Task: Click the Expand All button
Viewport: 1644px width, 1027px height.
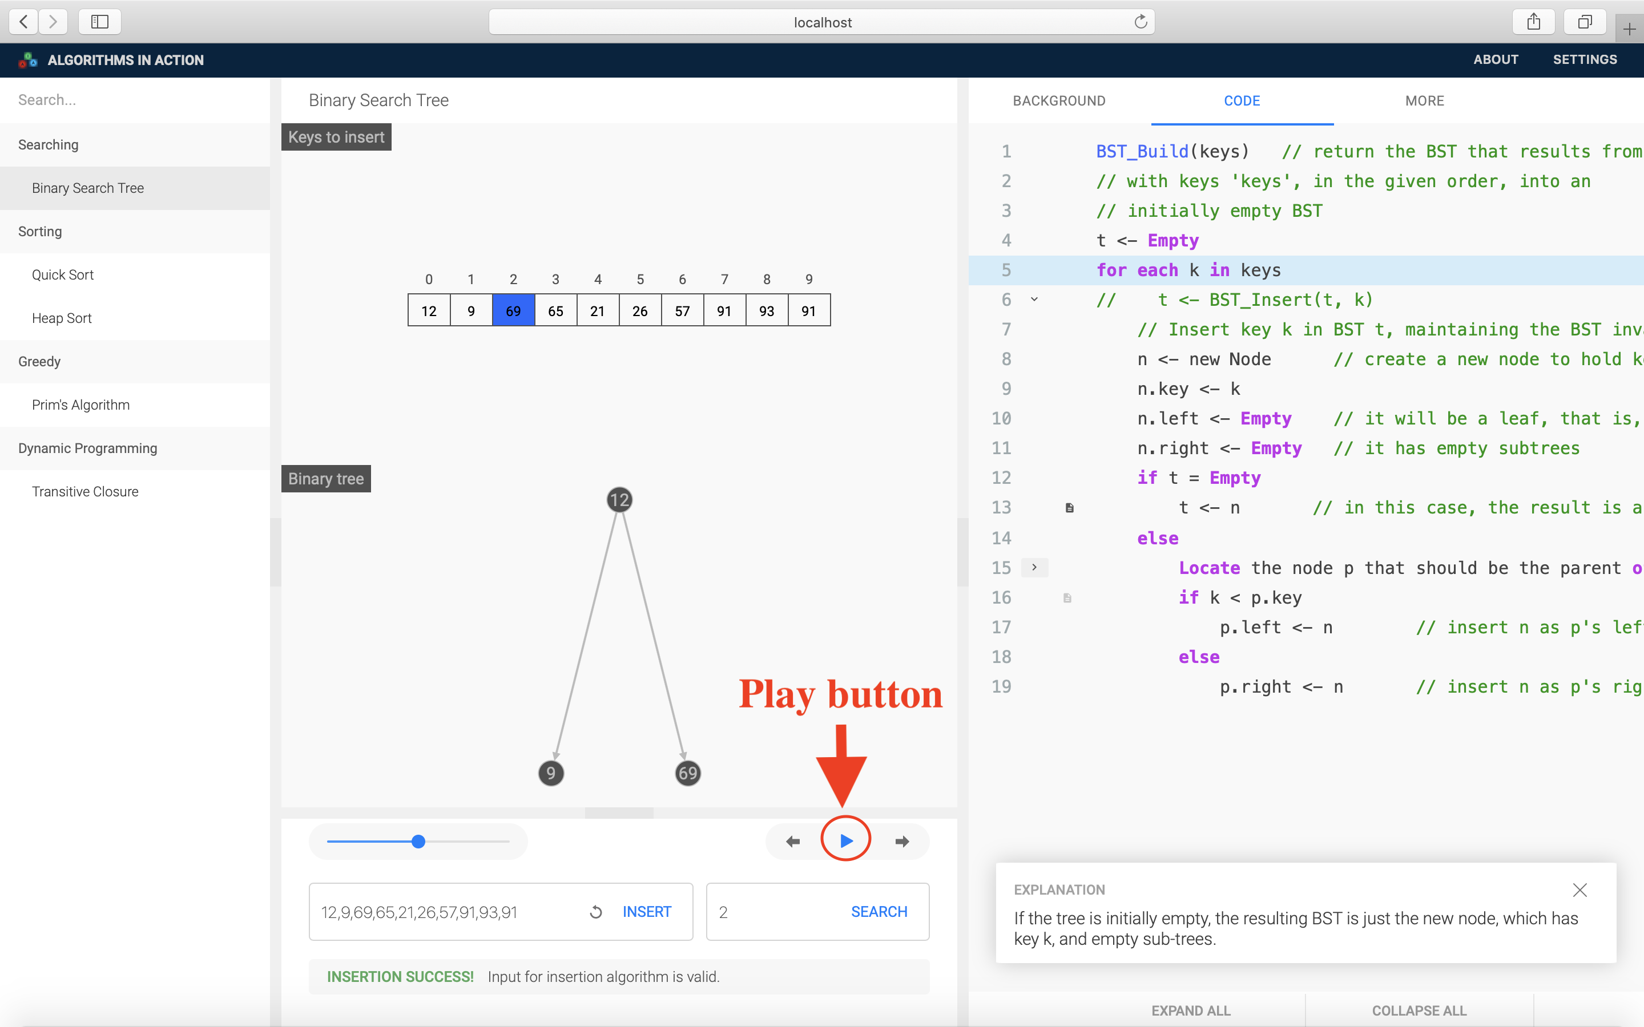Action: point(1190,1010)
